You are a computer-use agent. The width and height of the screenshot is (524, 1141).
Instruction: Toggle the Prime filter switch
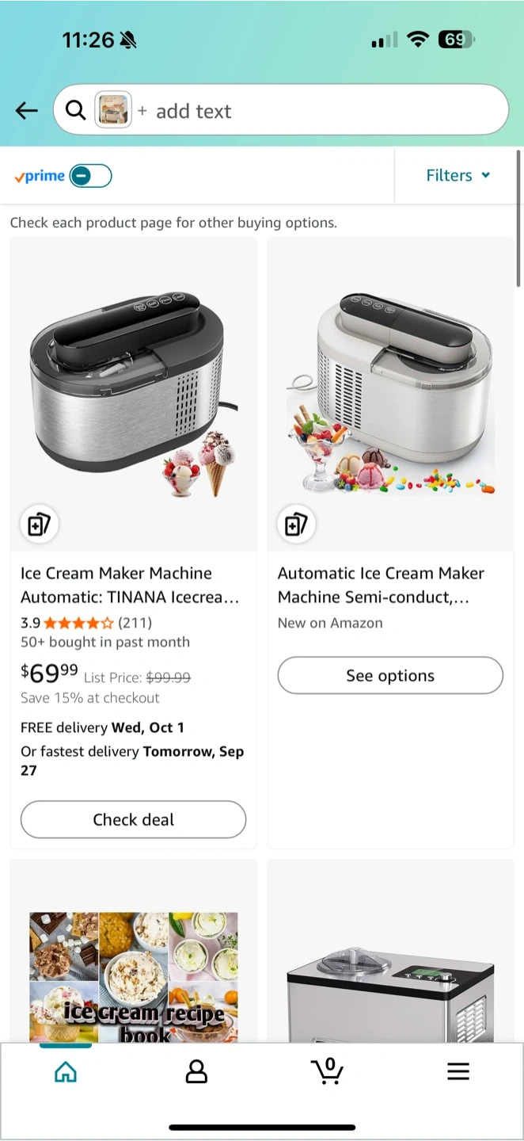[90, 176]
